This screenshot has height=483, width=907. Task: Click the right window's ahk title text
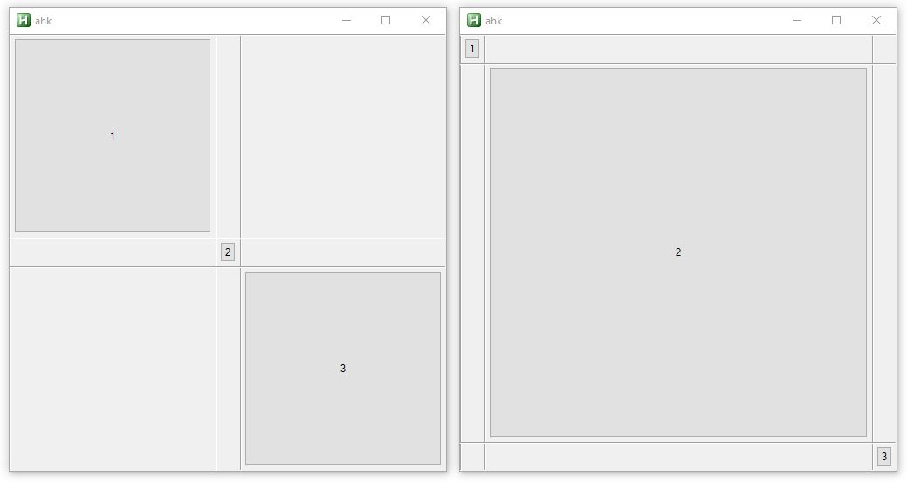point(494,21)
